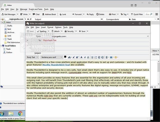
Task: Open the Chat tool
Action: point(36,14)
